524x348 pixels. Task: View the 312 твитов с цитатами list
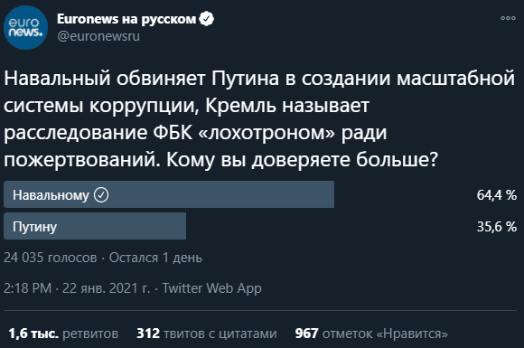coord(207,334)
